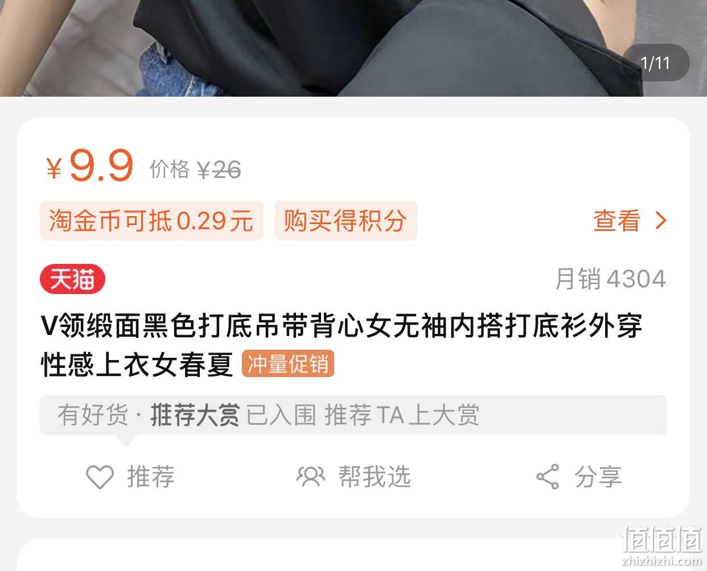Tap the 天猫 Tmall badge
Screen dimensions: 707x571
click(72, 279)
